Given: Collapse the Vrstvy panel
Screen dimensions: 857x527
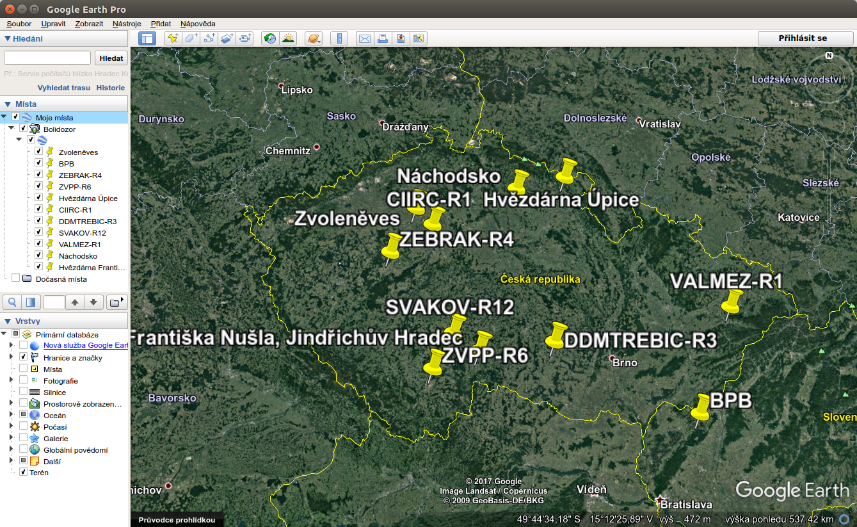Looking at the screenshot, I should pos(8,321).
